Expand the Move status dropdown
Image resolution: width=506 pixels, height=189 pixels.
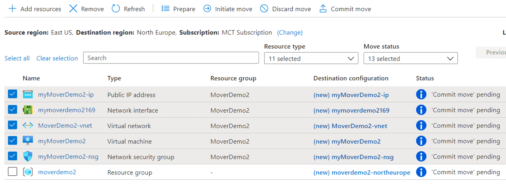tap(410, 58)
